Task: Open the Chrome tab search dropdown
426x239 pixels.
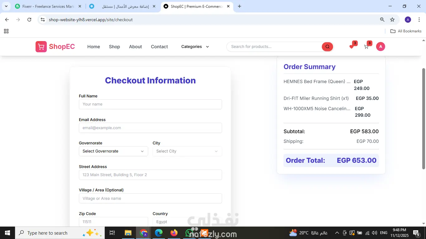Action: tap(6, 6)
